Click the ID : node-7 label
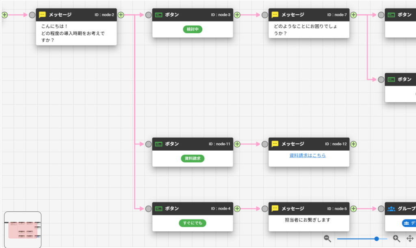The width and height of the screenshot is (416, 248). click(337, 15)
